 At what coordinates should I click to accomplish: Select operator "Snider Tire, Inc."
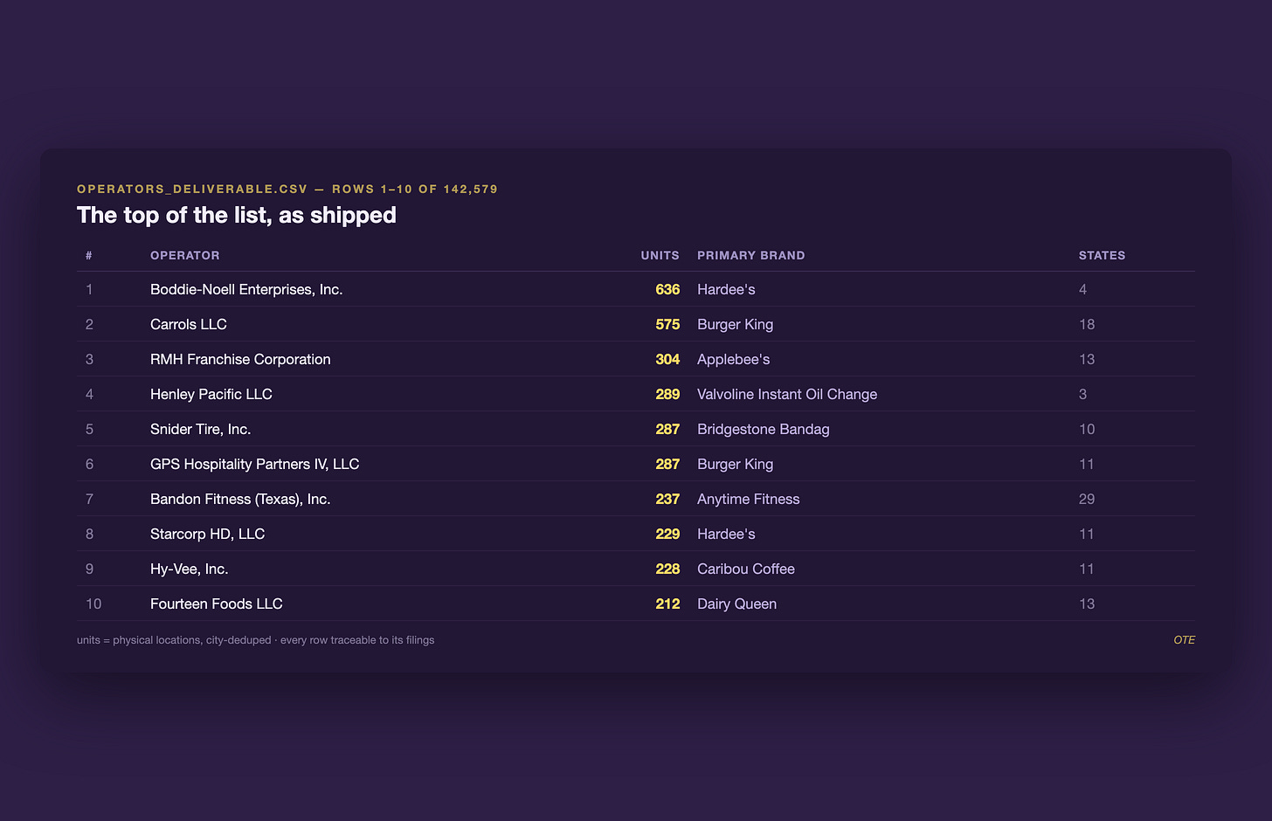(201, 429)
